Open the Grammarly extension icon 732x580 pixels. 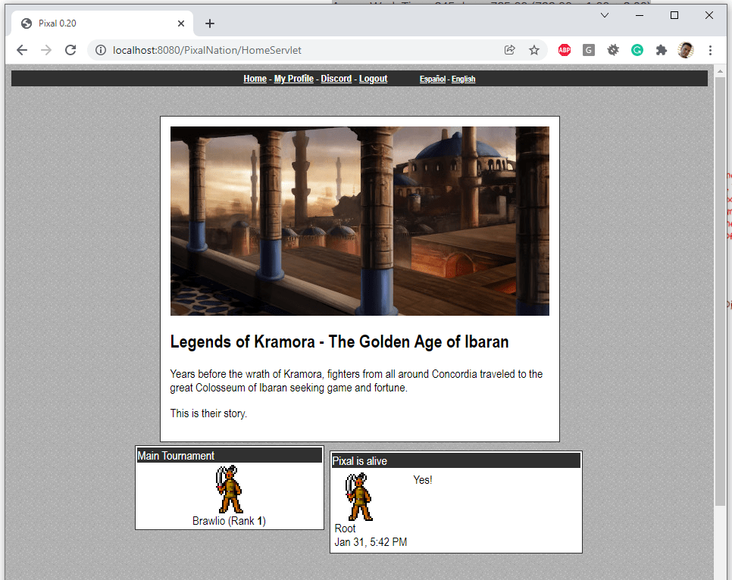[637, 50]
